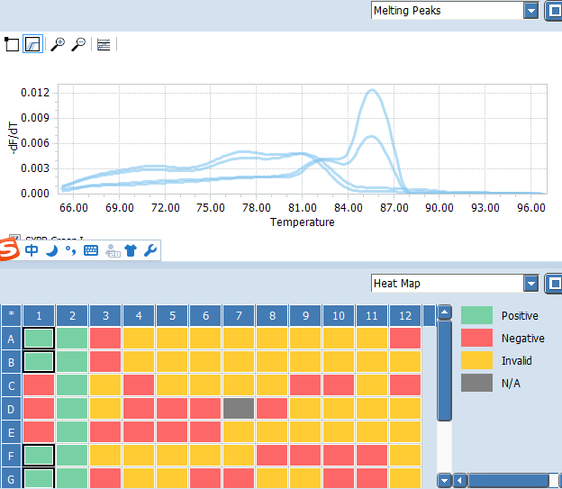Open the Melting Peaks dropdown arrow
This screenshot has width=562, height=489.
[530, 11]
